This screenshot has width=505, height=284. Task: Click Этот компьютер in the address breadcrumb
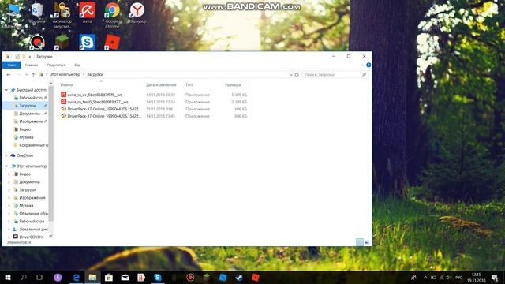[65, 74]
